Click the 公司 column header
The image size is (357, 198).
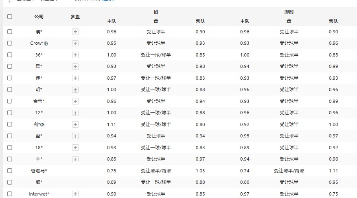[x=39, y=17]
